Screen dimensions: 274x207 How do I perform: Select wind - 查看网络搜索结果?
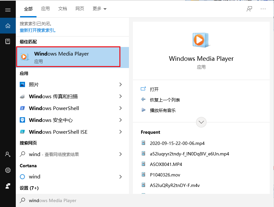pyautogui.click(x=72, y=154)
